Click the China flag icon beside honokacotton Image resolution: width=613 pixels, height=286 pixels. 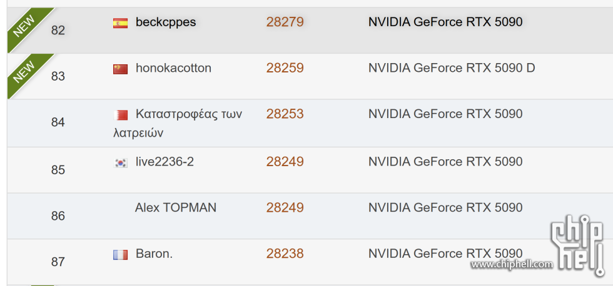120,69
